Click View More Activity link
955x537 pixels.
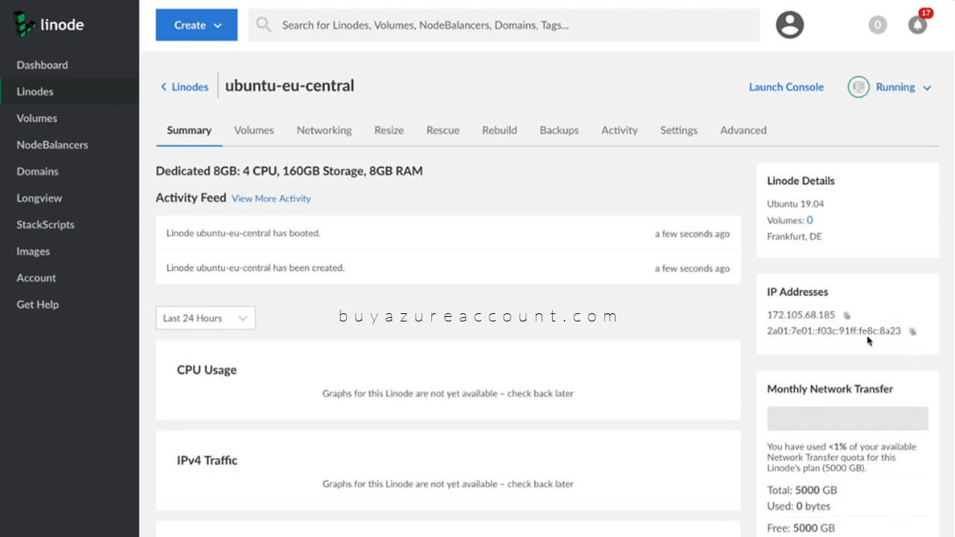click(271, 198)
